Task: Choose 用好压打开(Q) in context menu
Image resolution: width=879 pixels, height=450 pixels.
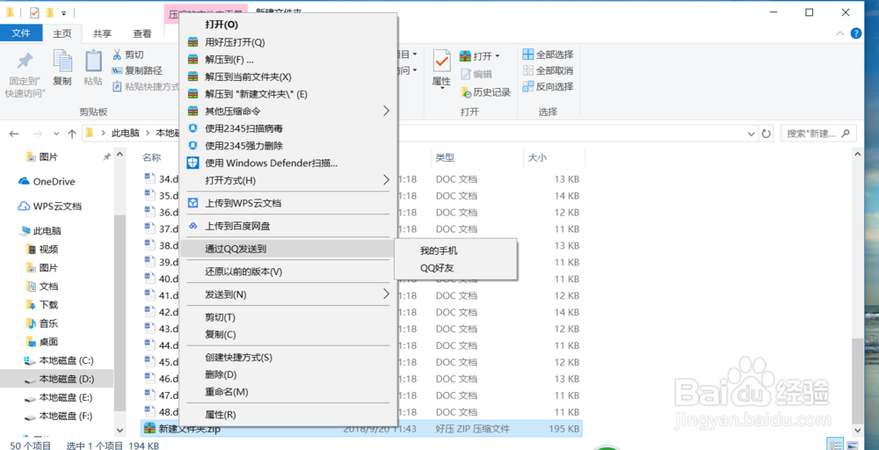Action: tap(288, 42)
